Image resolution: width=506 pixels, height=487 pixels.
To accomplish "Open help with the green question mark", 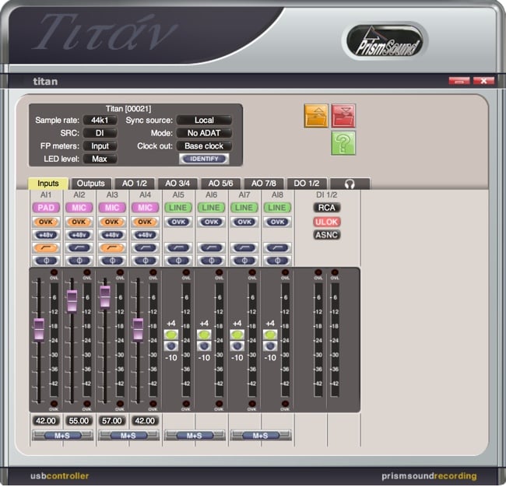I will (343, 143).
